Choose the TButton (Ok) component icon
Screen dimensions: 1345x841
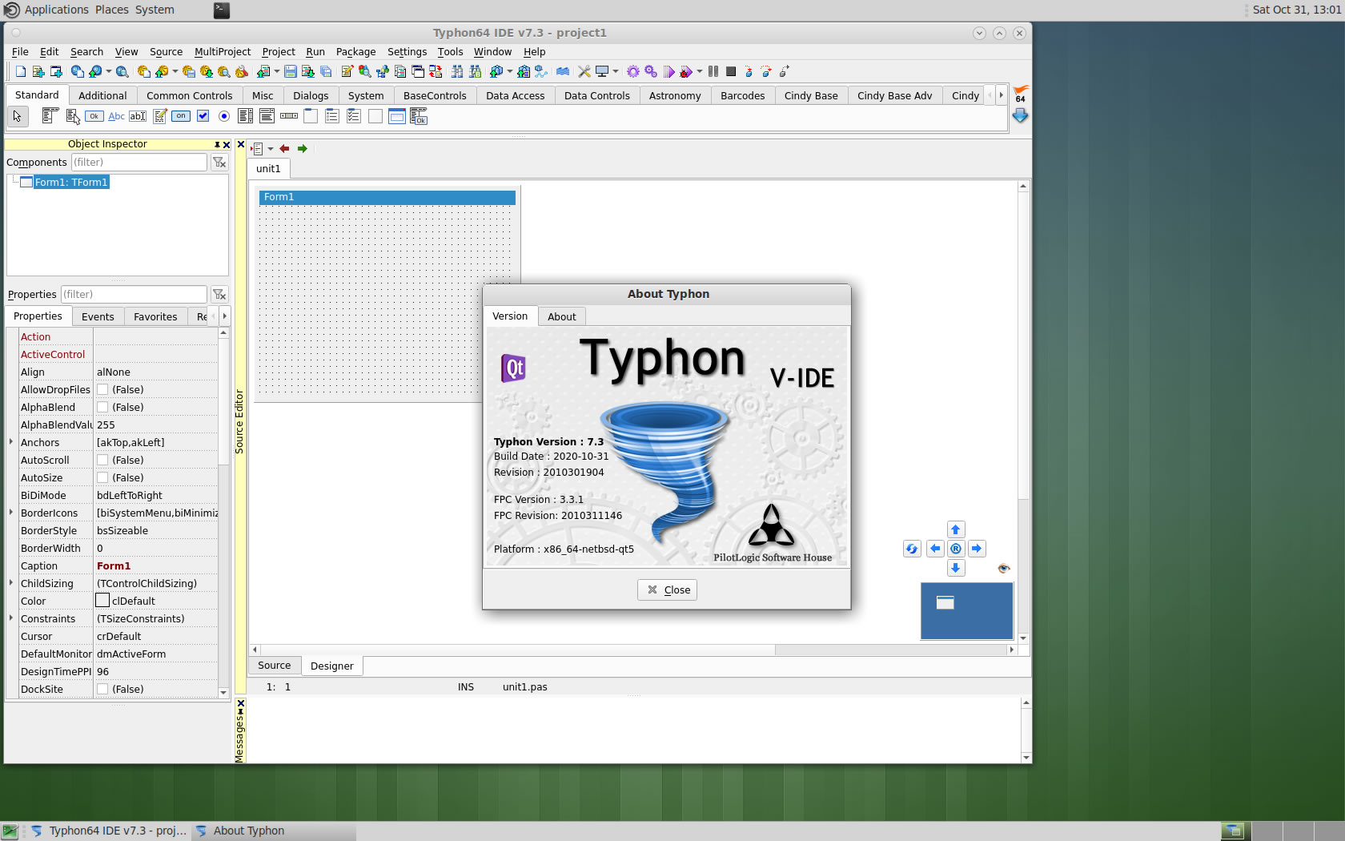[94, 116]
